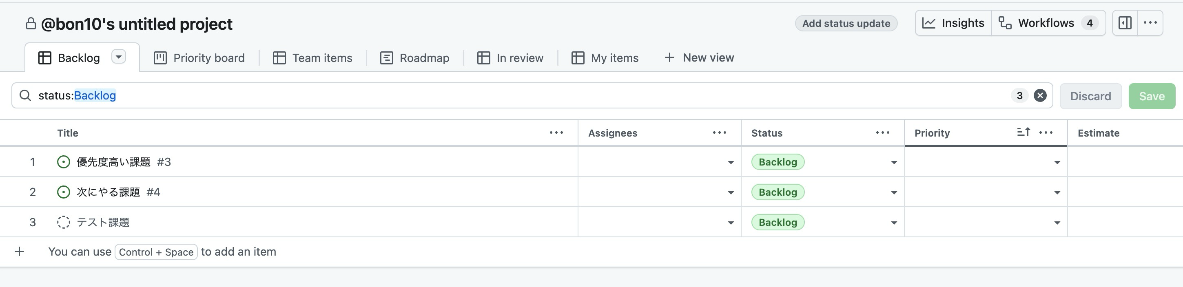Expand the Backlog view options dropdown
The width and height of the screenshot is (1183, 287).
click(118, 57)
